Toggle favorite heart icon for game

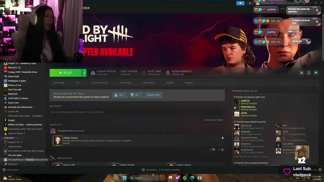point(316,73)
